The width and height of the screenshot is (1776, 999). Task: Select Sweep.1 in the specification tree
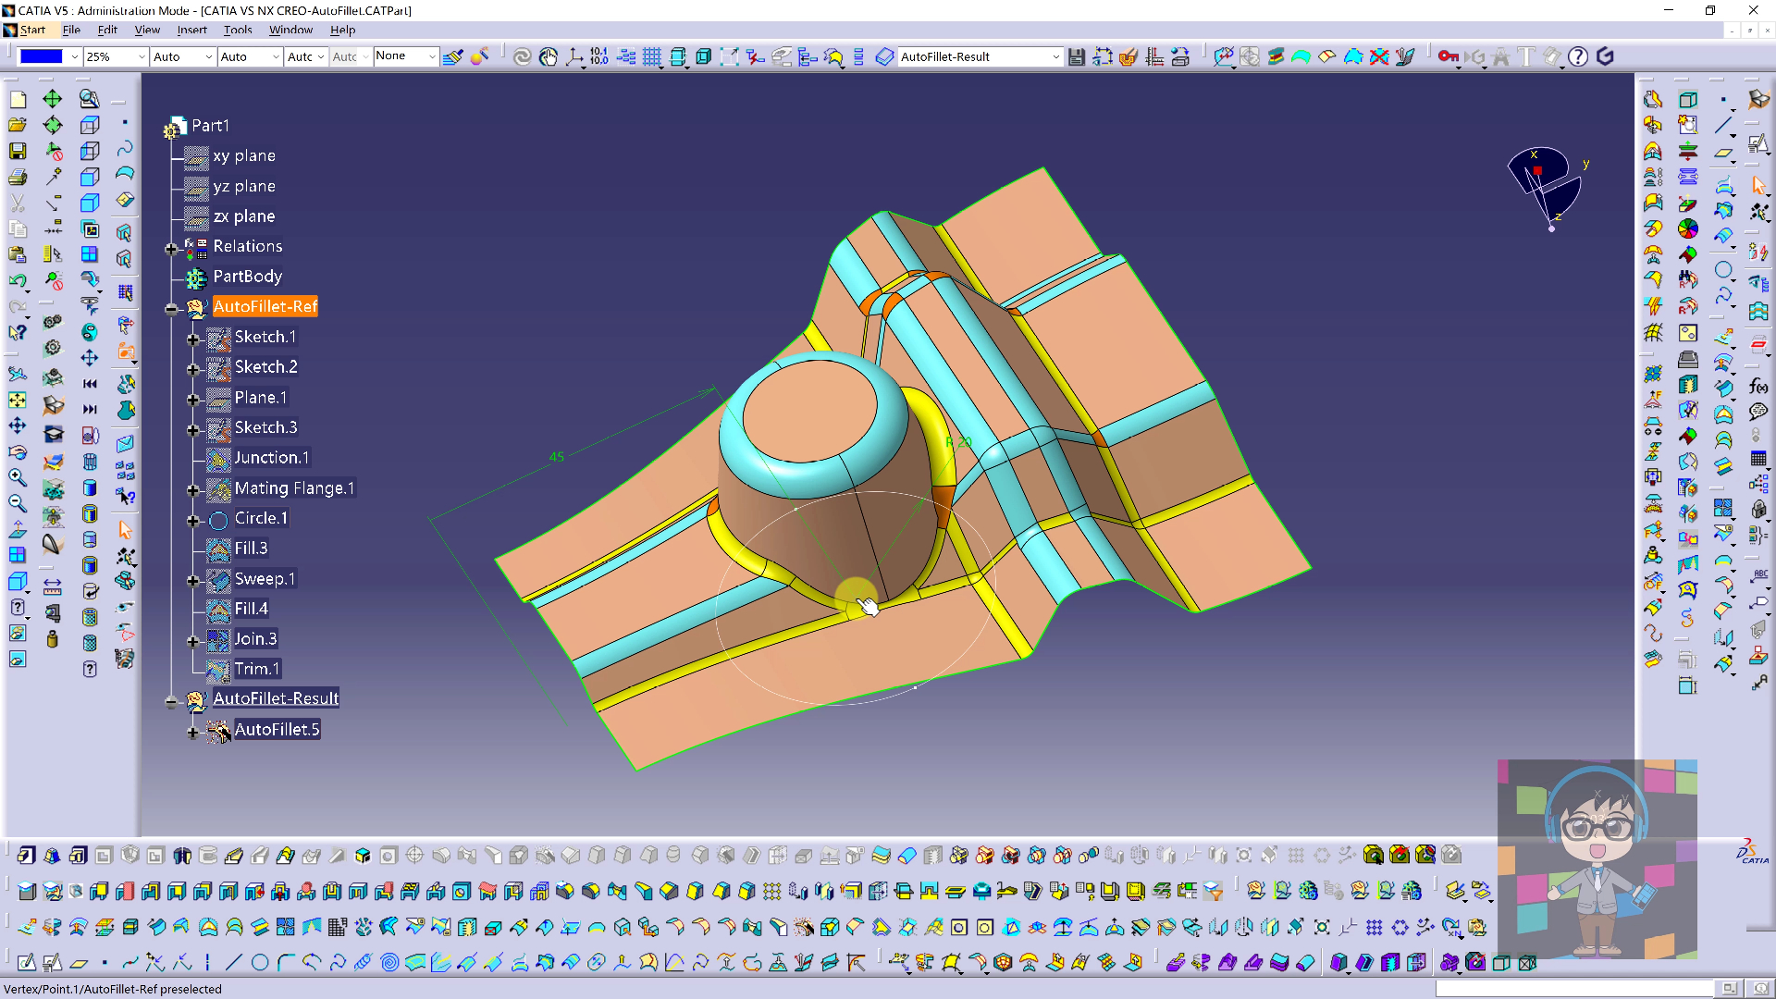click(x=265, y=579)
